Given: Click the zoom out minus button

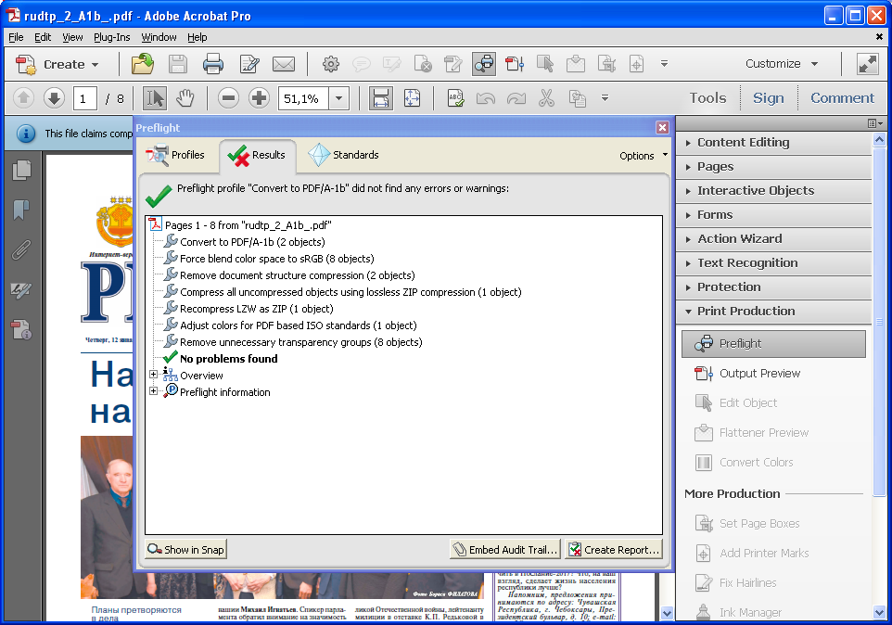Looking at the screenshot, I should coord(228,98).
